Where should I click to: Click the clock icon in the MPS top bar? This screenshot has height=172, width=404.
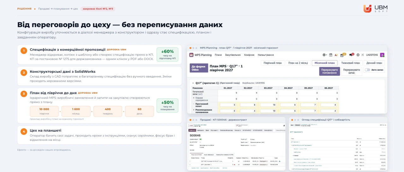point(358,55)
